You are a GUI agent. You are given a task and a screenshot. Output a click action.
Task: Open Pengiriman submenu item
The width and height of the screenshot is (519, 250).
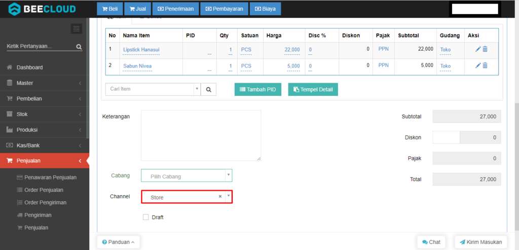click(34, 215)
